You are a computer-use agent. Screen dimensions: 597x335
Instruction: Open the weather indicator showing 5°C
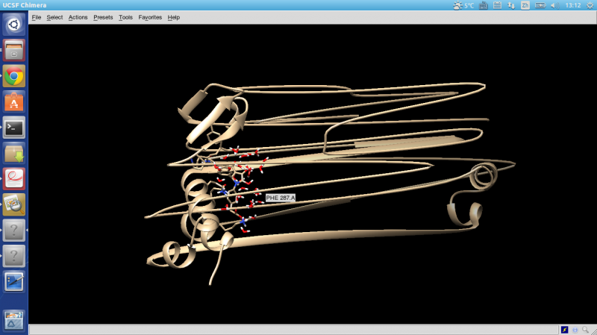pyautogui.click(x=463, y=5)
